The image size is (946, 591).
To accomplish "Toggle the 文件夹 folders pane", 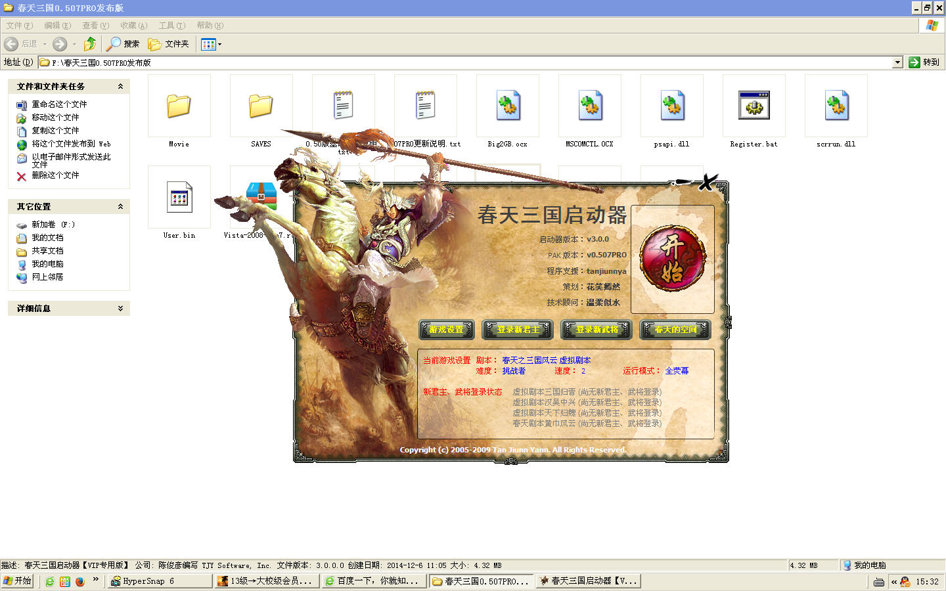I will point(169,44).
